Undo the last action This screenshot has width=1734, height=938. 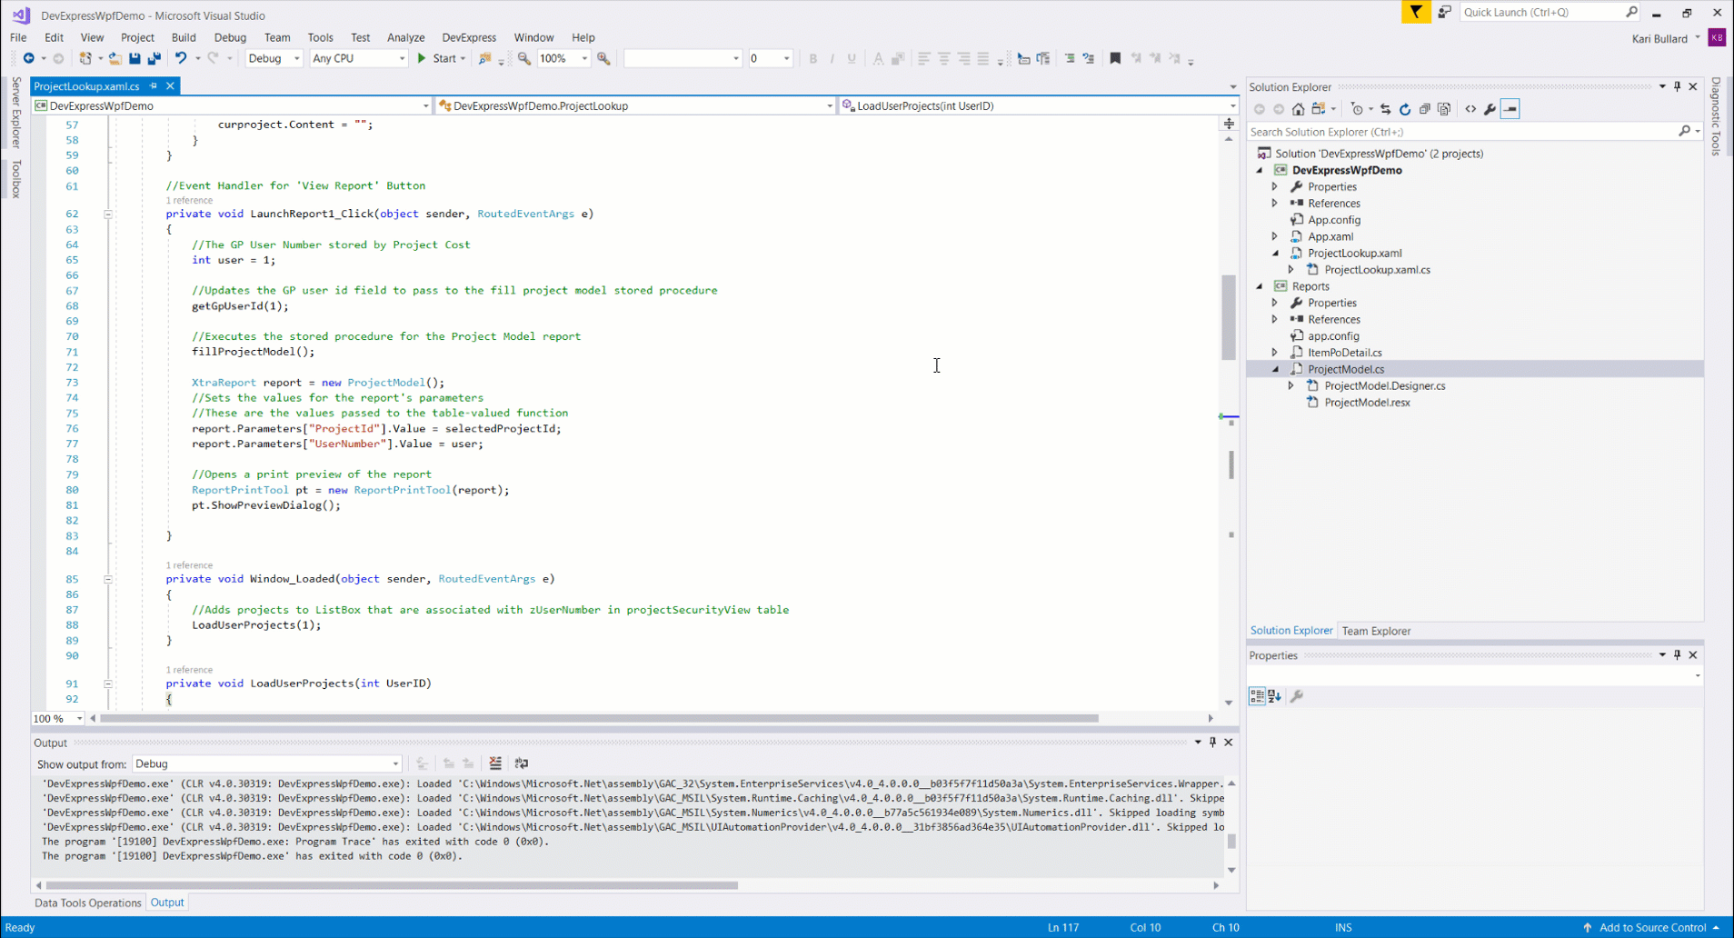181,58
